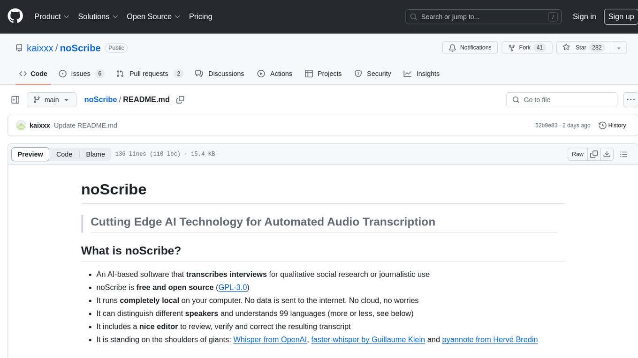Click the Sign up button

click(x=621, y=16)
